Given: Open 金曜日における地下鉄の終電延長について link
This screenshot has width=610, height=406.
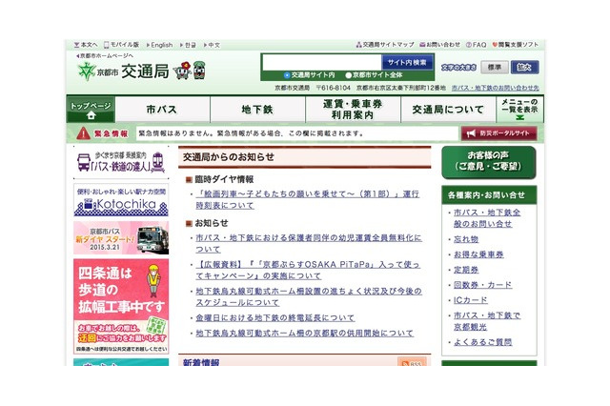Looking at the screenshot, I should [x=275, y=318].
